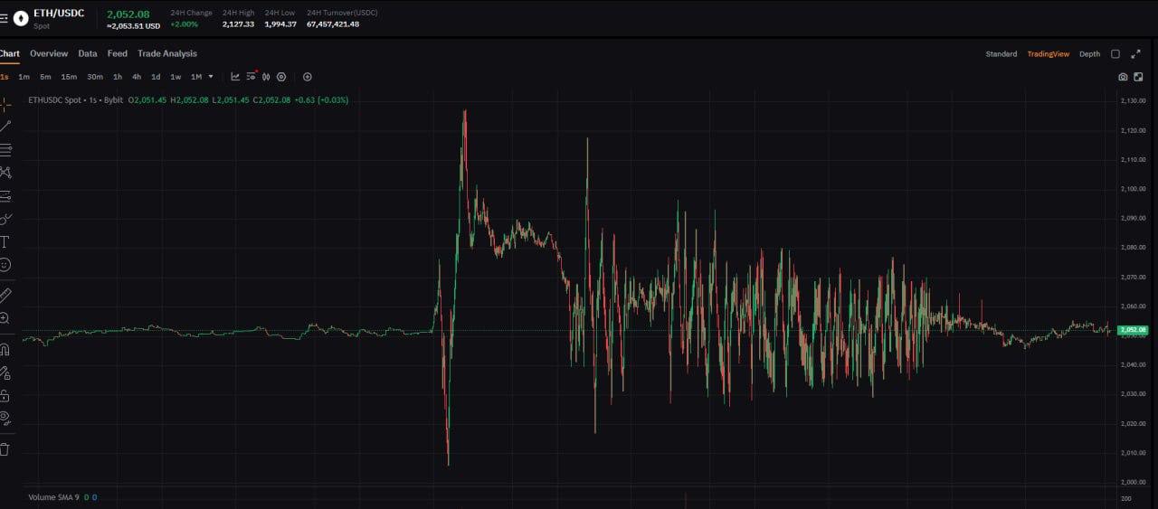This screenshot has width=1158, height=509.
Task: Expand the timeframe dropdown arrow after 1M
Action: [x=211, y=77]
